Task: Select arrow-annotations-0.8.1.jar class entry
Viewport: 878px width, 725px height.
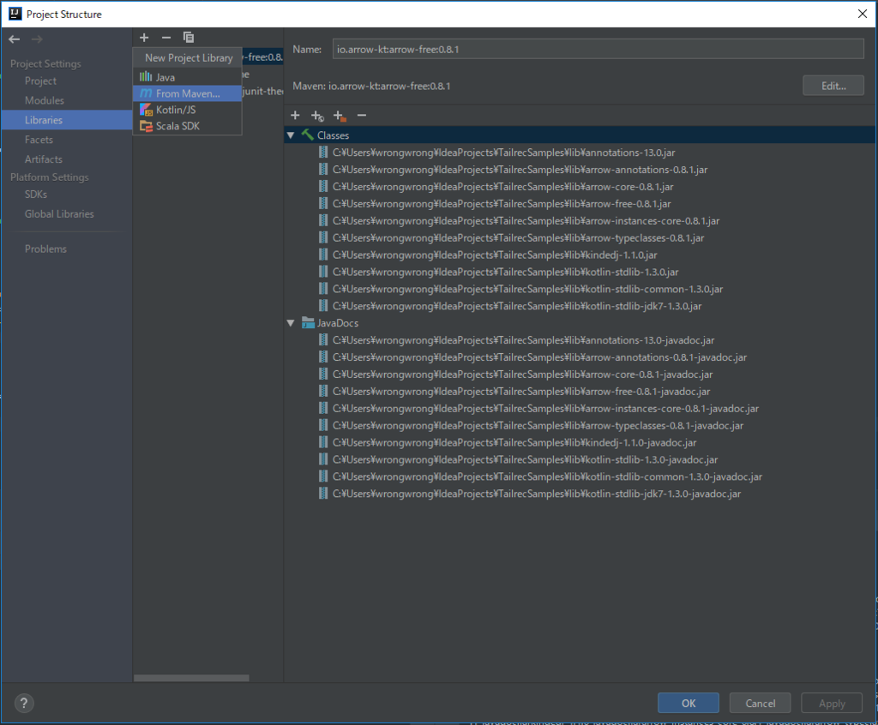Action: point(520,170)
